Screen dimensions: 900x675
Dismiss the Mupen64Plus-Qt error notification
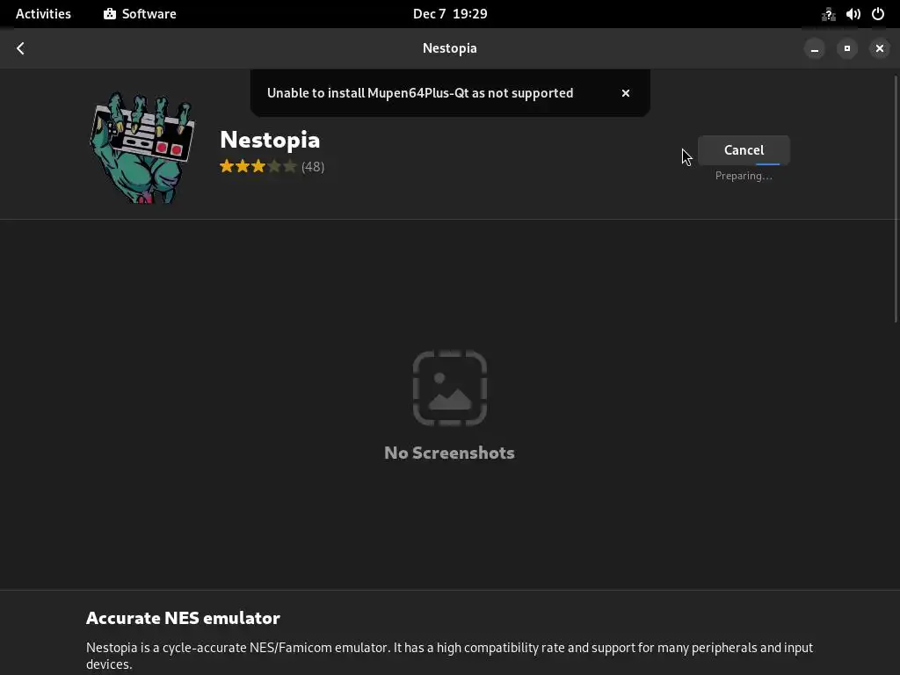626,93
